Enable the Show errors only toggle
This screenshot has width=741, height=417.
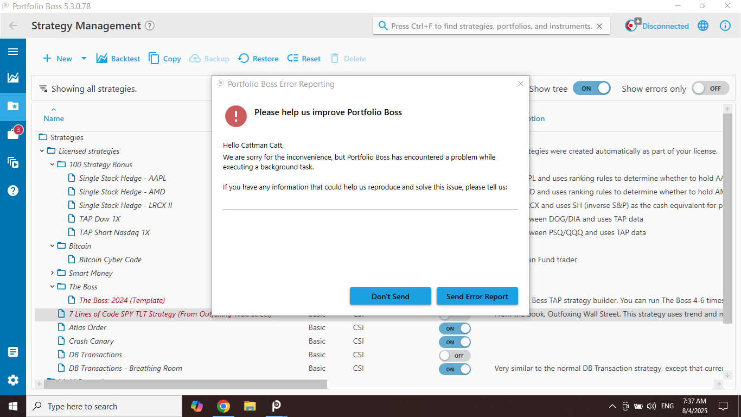(x=710, y=89)
